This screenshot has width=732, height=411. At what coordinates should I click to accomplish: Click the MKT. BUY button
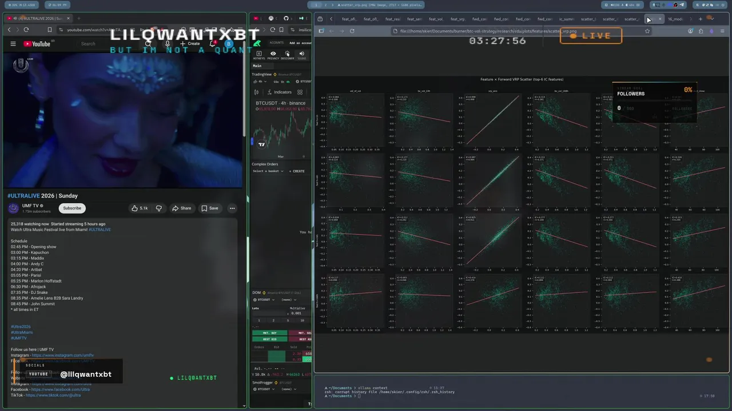pyautogui.click(x=269, y=333)
